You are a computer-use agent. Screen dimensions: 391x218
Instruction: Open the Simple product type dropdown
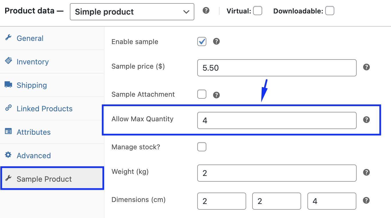pos(132,12)
